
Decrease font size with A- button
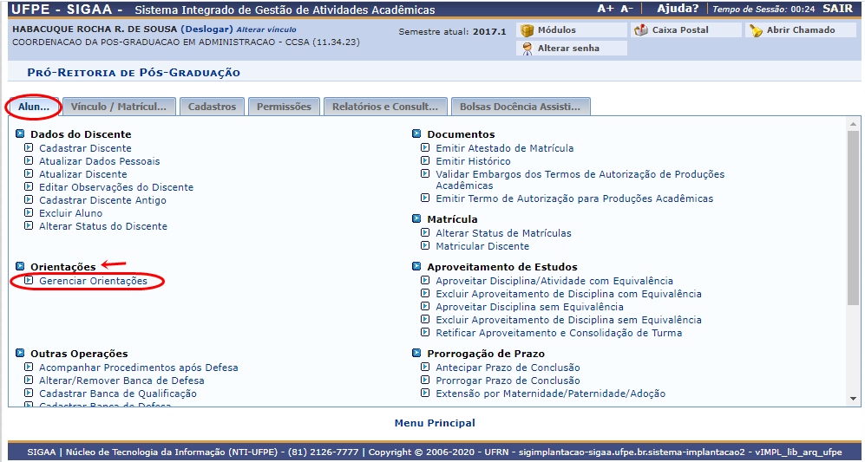click(x=627, y=9)
